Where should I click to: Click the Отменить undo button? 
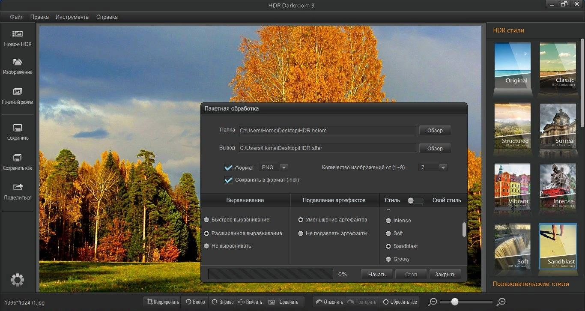[x=329, y=302]
